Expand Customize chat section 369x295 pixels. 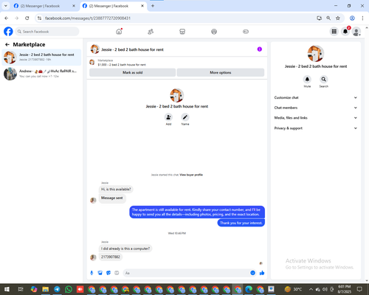click(x=316, y=97)
